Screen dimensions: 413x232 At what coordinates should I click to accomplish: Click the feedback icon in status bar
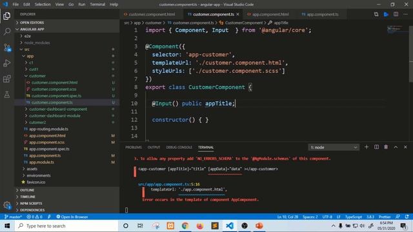tap(398, 217)
